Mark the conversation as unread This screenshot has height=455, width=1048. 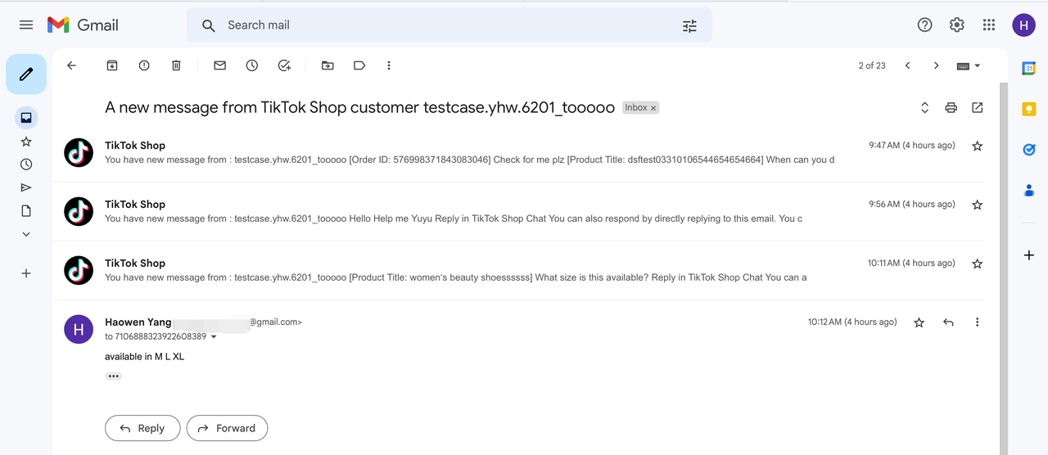(x=219, y=65)
